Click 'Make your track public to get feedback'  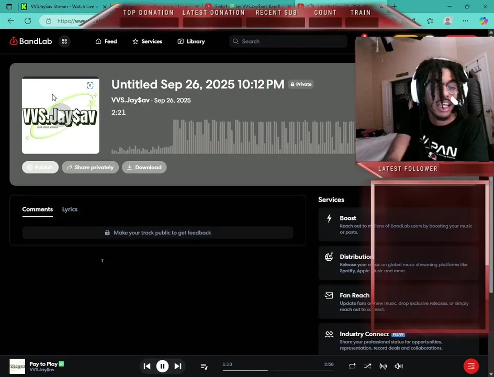158,232
